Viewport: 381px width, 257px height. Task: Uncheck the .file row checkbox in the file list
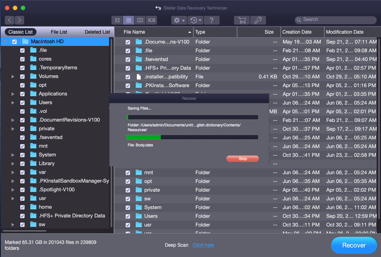128,51
